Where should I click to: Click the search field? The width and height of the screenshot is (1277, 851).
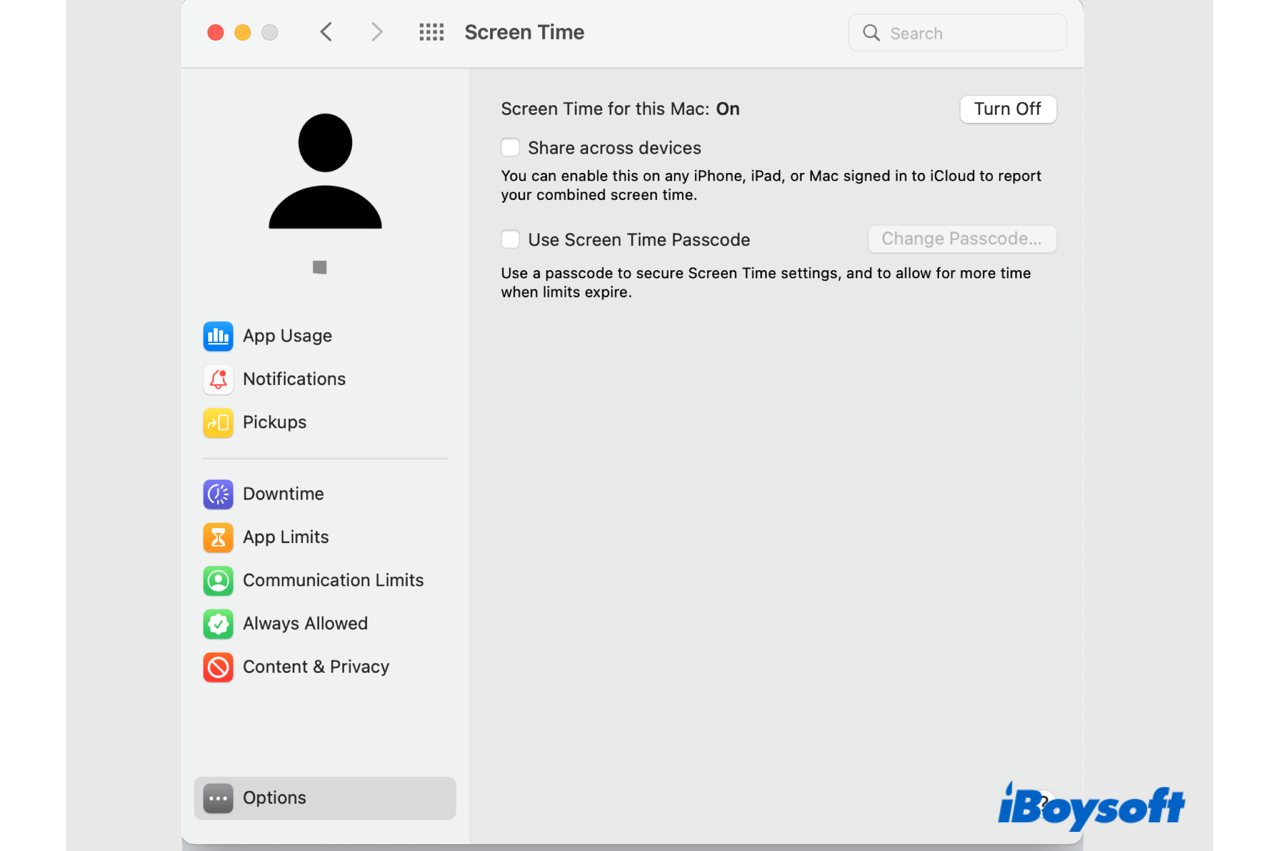[x=957, y=32]
